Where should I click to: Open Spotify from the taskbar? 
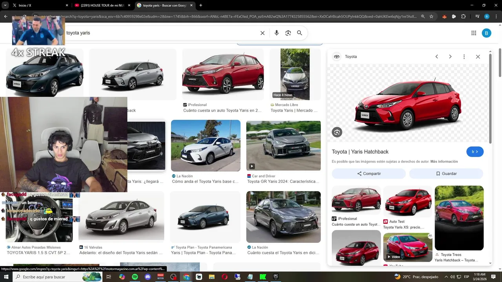[135, 277]
